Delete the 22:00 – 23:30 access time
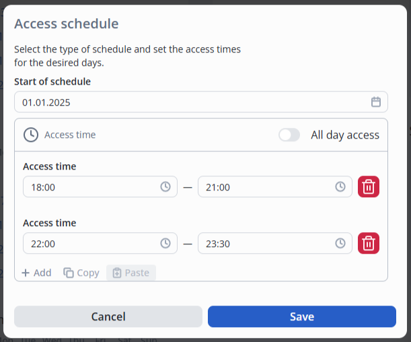This screenshot has width=411, height=342. pos(369,244)
